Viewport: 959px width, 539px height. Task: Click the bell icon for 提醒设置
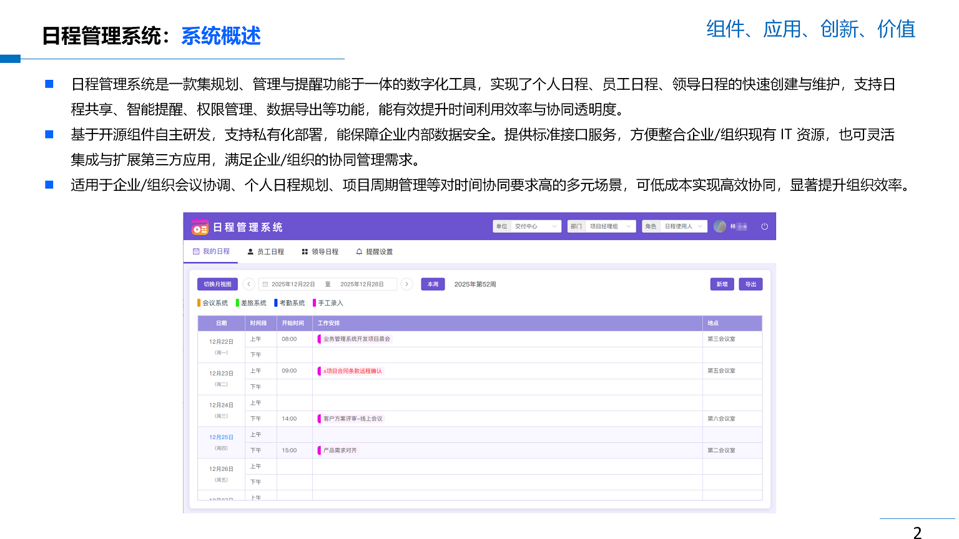359,252
